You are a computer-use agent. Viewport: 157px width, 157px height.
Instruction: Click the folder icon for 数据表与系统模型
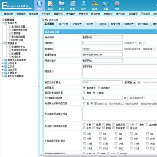tap(6, 60)
